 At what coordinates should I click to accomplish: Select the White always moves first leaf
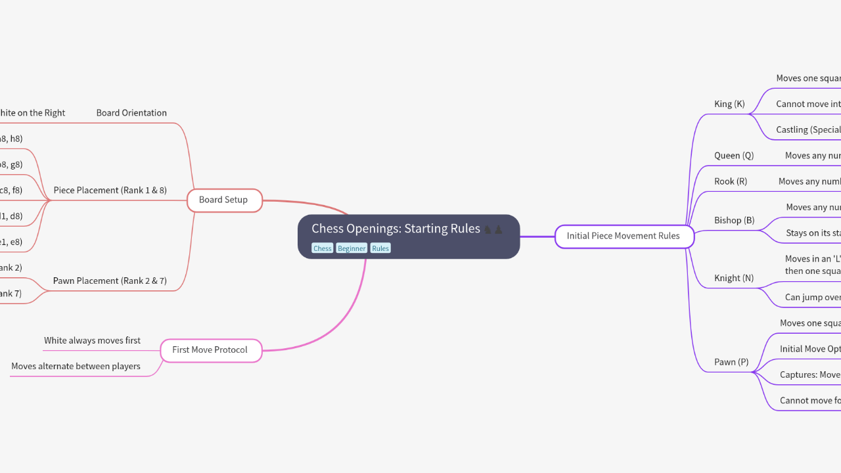[x=92, y=340]
